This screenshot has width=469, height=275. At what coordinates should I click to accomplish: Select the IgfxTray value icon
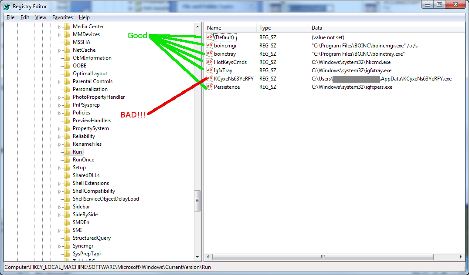click(x=210, y=70)
